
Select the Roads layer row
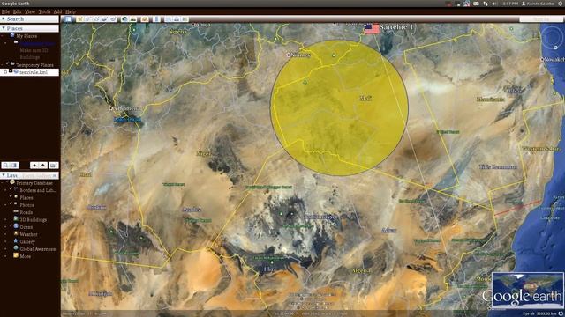26,212
